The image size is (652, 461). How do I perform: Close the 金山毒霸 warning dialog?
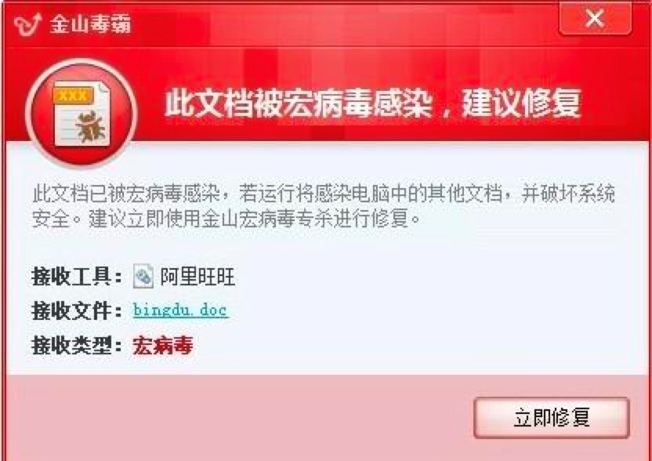coord(595,18)
